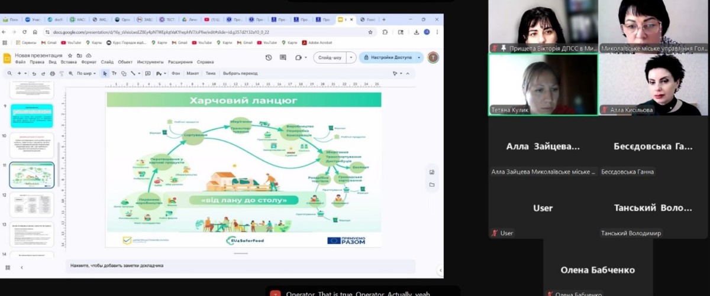Select the shape tool icon

124,74
